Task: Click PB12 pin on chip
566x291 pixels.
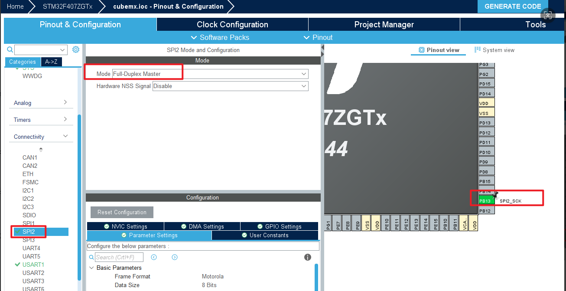Action: [486, 210]
